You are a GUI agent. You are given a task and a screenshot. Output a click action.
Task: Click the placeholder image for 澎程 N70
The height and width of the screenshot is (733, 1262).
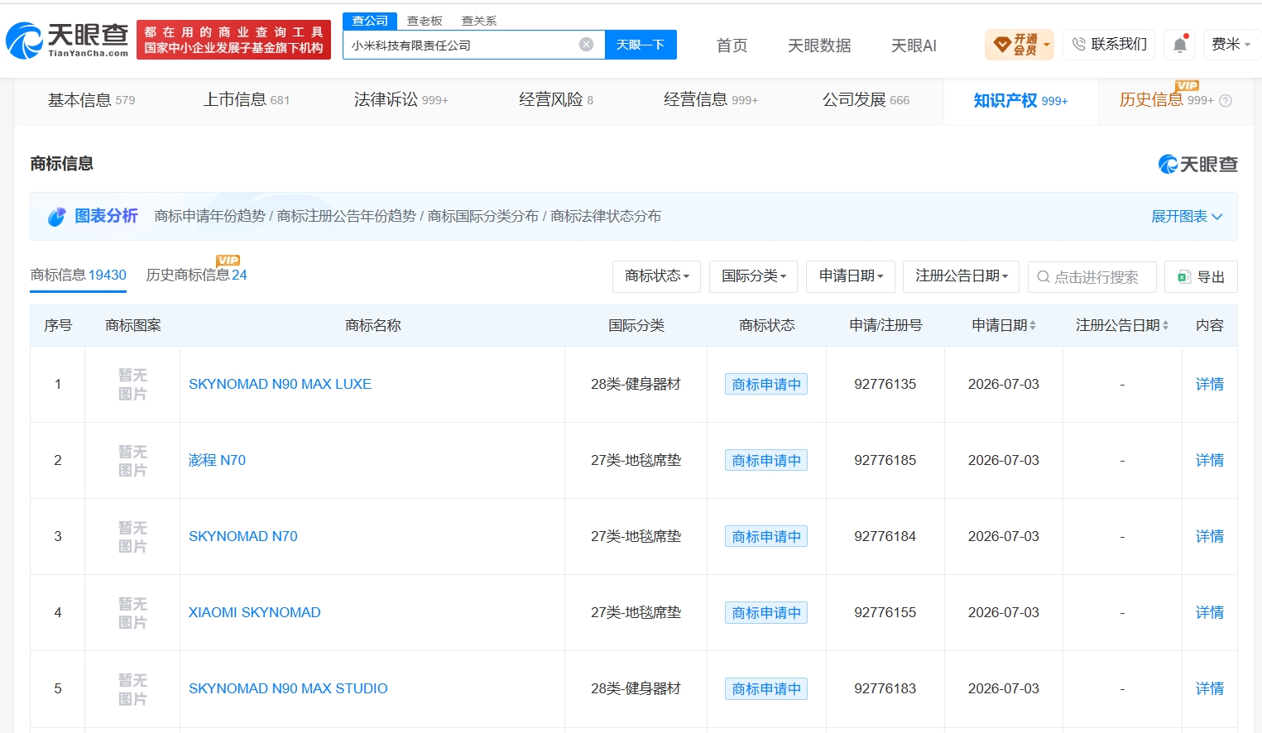click(132, 461)
